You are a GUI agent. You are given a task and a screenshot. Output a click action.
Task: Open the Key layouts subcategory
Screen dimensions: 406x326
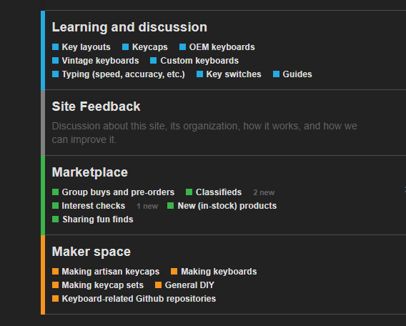tap(86, 47)
